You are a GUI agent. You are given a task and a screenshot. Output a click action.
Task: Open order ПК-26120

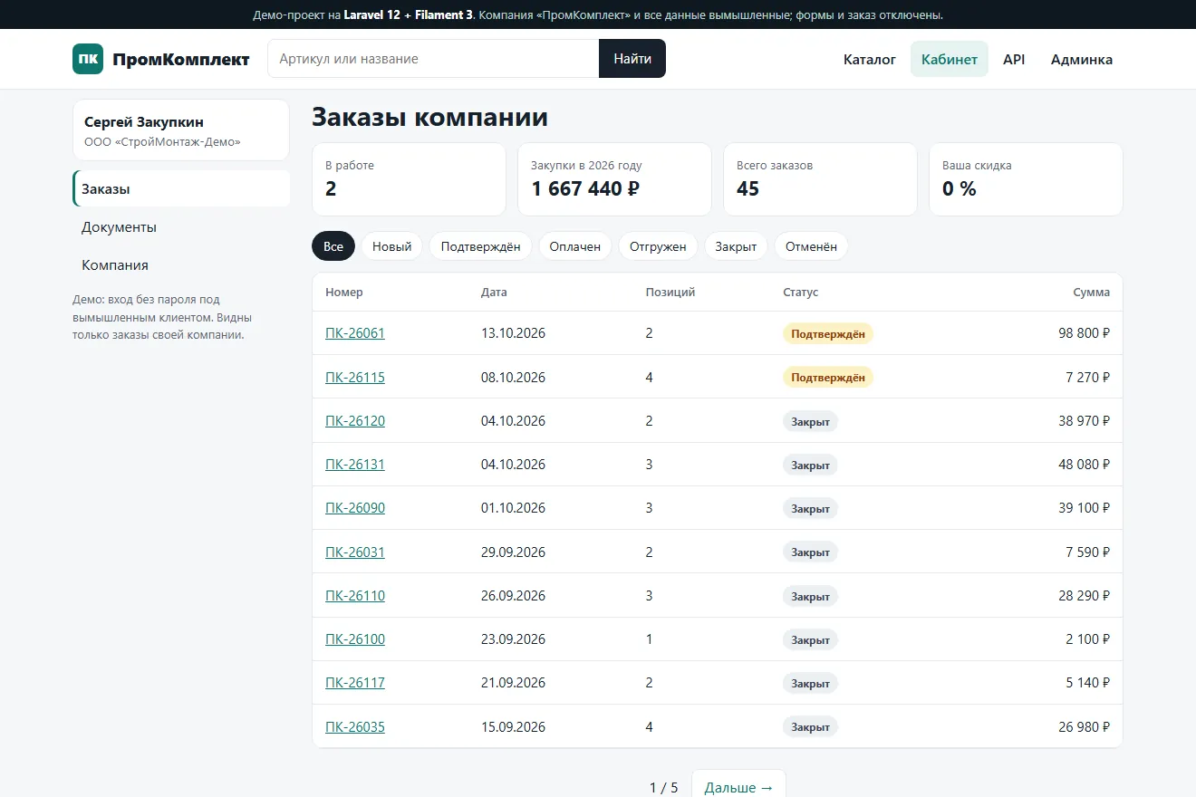(355, 421)
